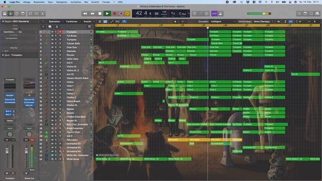Select the Percussion region on track 29
Screen dimensions: 322x181
(178, 140)
